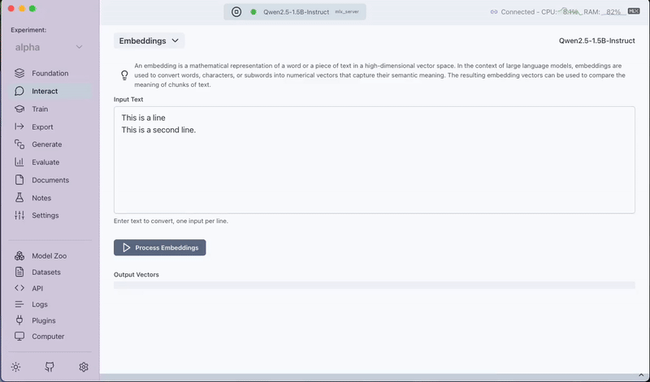
Task: Open the Embeddings mode dropdown
Action: click(x=149, y=41)
